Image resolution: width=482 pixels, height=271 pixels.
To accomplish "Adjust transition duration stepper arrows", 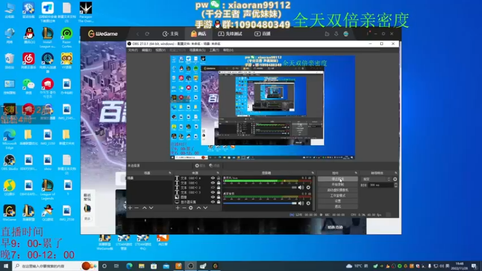I will pos(396,185).
